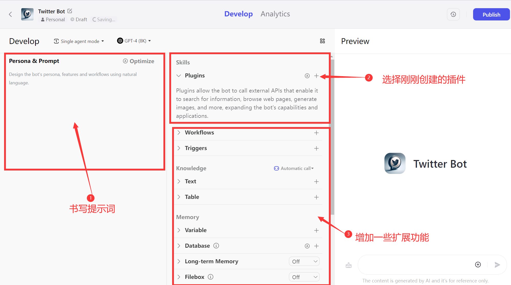The image size is (511, 285).
Task: Open the Long-term Memory Off dropdown
Action: pyautogui.click(x=304, y=261)
